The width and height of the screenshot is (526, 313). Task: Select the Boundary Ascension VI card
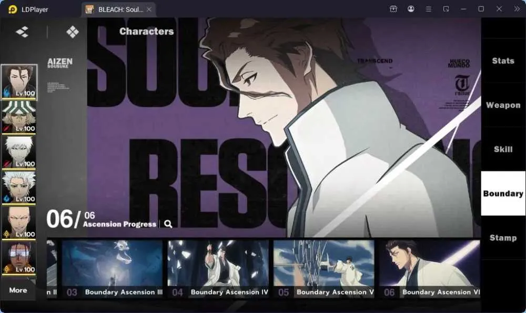430,268
